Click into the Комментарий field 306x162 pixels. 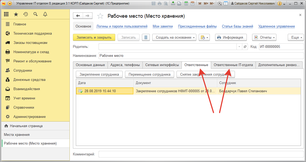click(x=201, y=154)
